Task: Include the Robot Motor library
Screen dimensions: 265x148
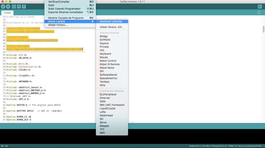Action: coord(112,68)
